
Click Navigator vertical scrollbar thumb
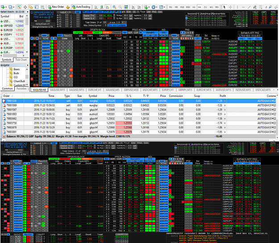(27, 76)
